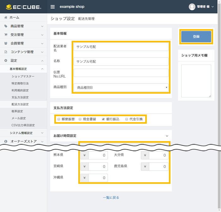221x212 pixels.
Task: Click the admin user avatar icon
Action: [x=192, y=7]
